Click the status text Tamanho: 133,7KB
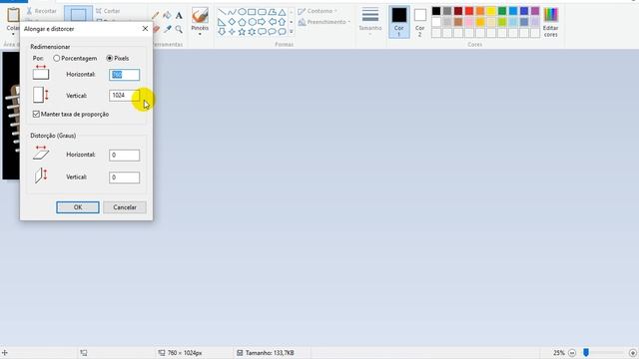This screenshot has height=359, width=639. tap(270, 353)
